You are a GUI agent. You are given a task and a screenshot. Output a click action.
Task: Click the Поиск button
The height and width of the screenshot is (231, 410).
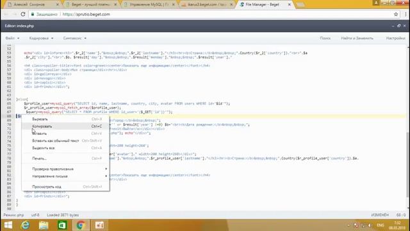click(x=325, y=38)
